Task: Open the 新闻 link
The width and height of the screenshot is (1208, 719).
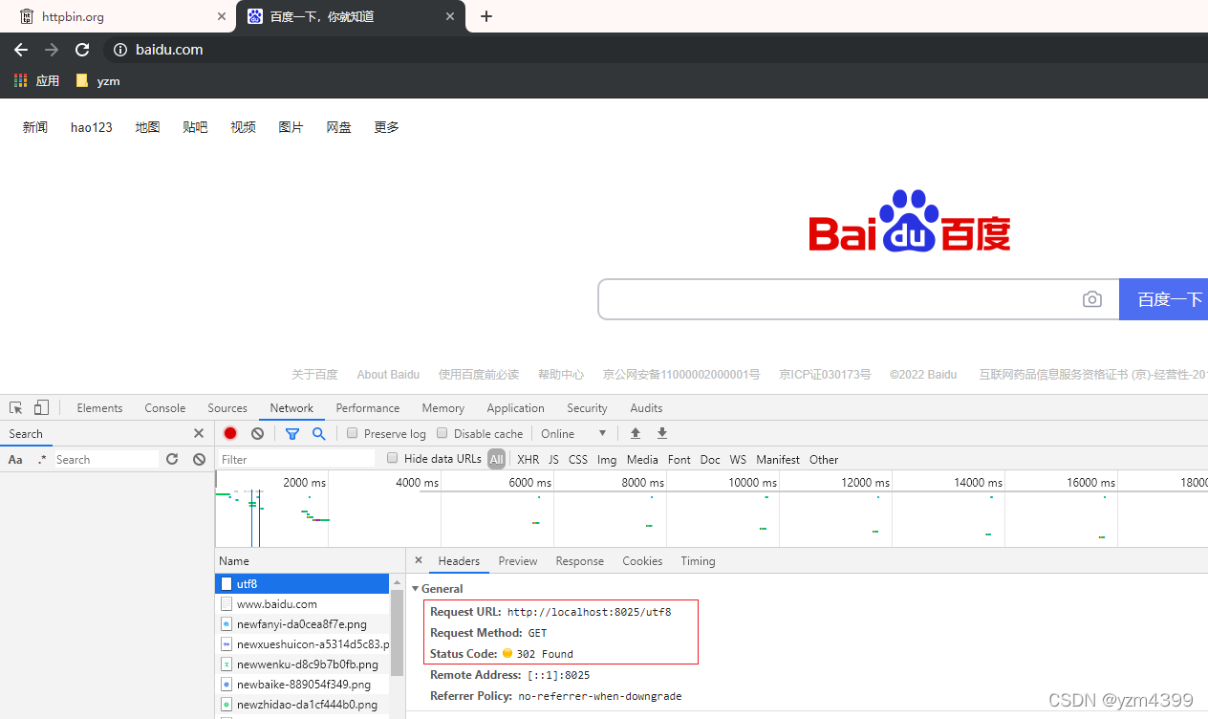Action: coord(35,127)
